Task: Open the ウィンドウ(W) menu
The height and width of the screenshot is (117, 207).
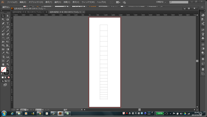Action: tap(88, 2)
